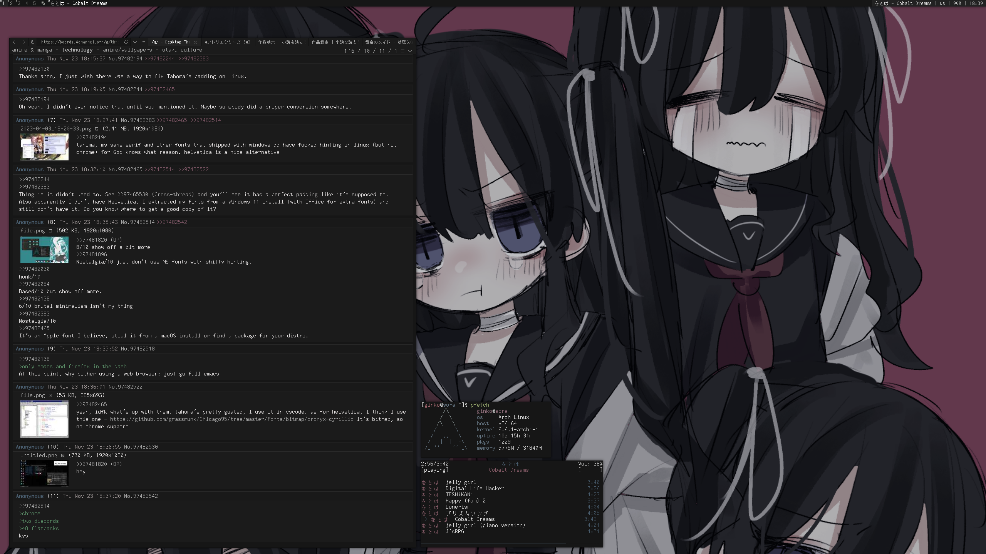Click the (7) poster ID count
The height and width of the screenshot is (554, 986).
52,120
